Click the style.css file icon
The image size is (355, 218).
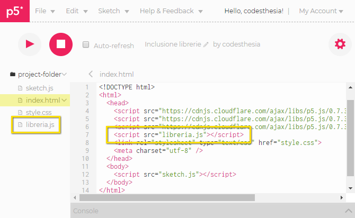[x=20, y=112]
